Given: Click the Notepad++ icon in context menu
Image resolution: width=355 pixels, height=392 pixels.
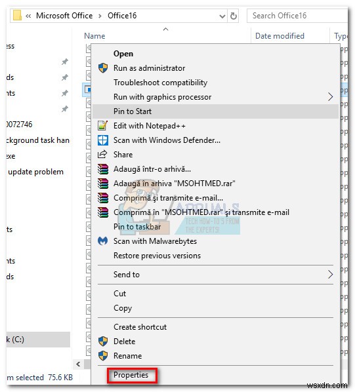Looking at the screenshot, I should [103, 125].
